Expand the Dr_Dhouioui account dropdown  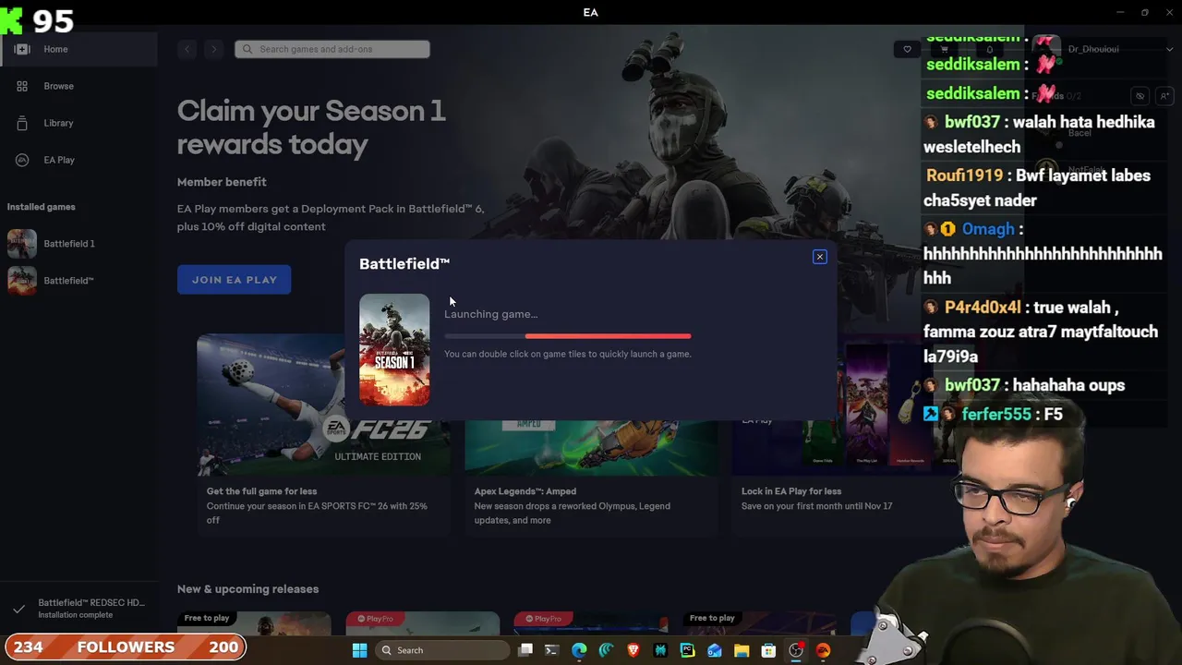pyautogui.click(x=1169, y=49)
